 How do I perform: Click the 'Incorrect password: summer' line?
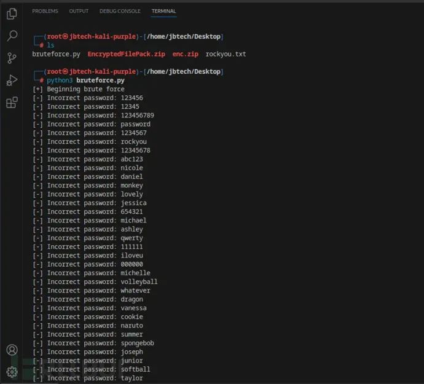[x=88, y=334]
